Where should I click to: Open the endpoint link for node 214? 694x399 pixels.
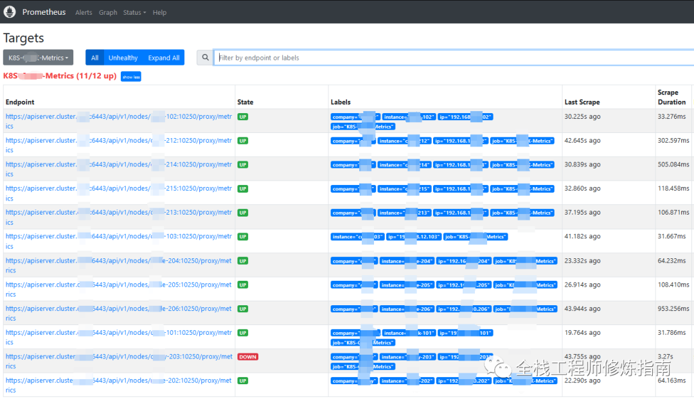click(x=119, y=169)
